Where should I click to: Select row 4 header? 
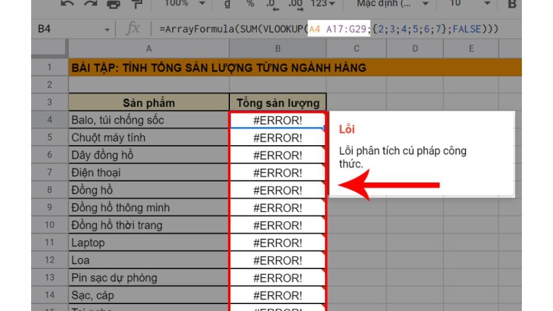(x=50, y=120)
